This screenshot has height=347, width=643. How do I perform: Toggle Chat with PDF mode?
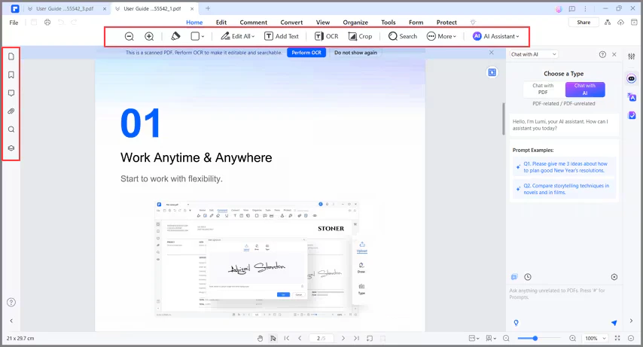click(543, 89)
